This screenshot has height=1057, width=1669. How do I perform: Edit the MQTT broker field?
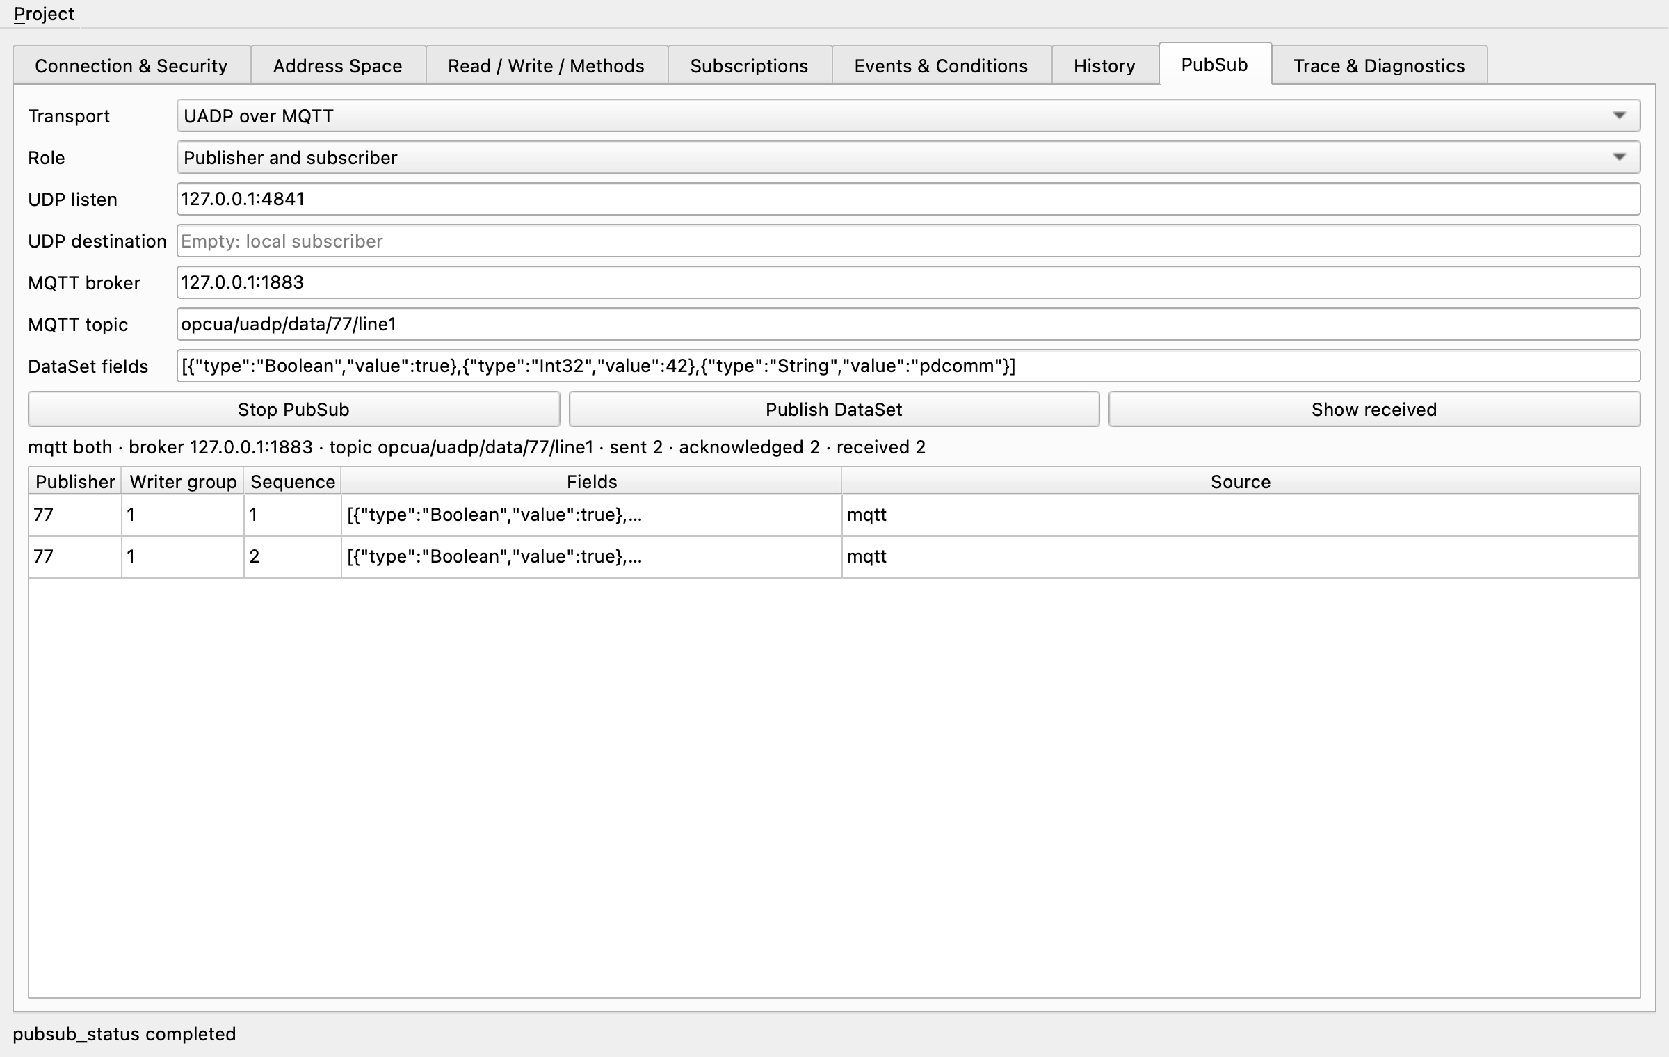908,282
